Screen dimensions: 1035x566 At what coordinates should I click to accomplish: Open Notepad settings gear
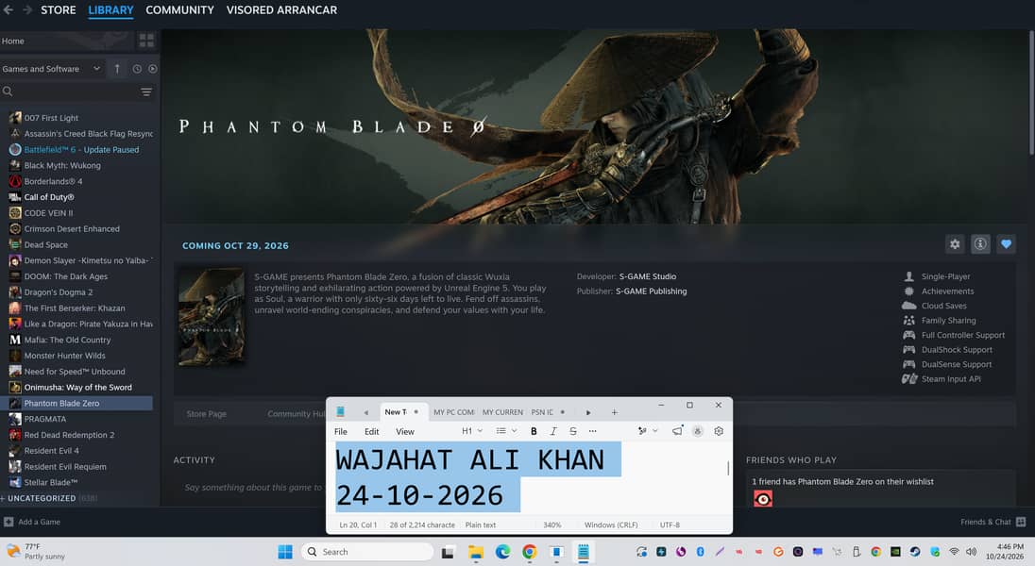pos(719,431)
